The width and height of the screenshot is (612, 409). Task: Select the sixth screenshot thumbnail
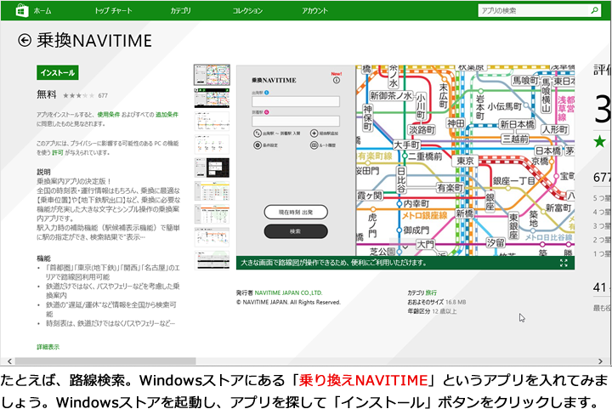coord(212,190)
